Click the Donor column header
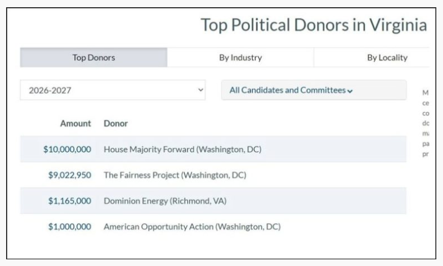 (115, 124)
